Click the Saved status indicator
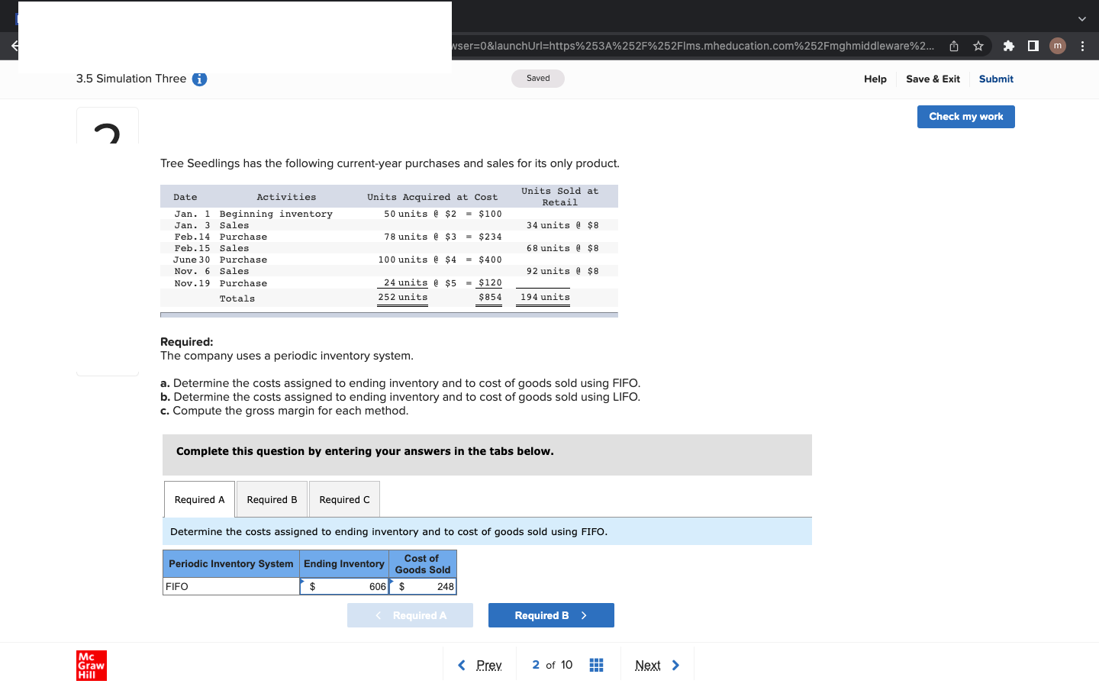 tap(538, 79)
